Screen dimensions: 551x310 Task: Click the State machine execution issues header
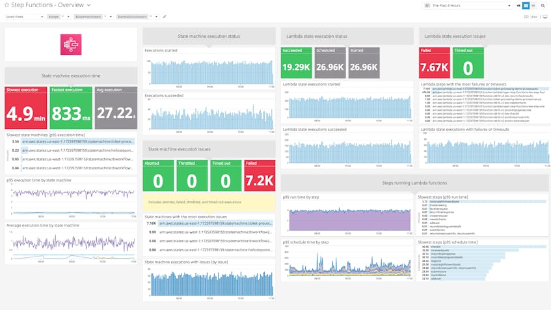(x=209, y=149)
